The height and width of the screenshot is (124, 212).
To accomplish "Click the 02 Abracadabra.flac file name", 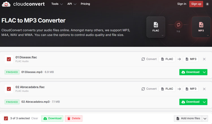I will (30, 87).
